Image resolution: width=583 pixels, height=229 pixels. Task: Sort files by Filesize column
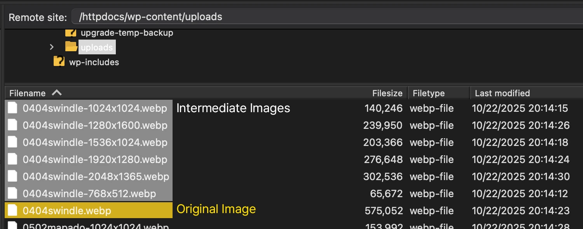coord(387,93)
